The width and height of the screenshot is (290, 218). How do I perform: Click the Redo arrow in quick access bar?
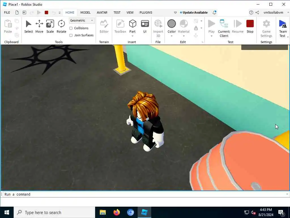point(32,12)
